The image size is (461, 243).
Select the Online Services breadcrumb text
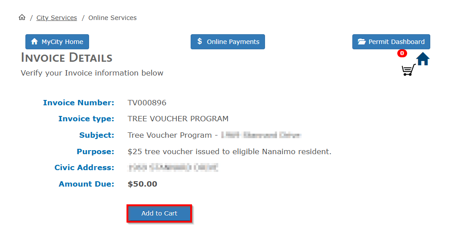coord(112,18)
